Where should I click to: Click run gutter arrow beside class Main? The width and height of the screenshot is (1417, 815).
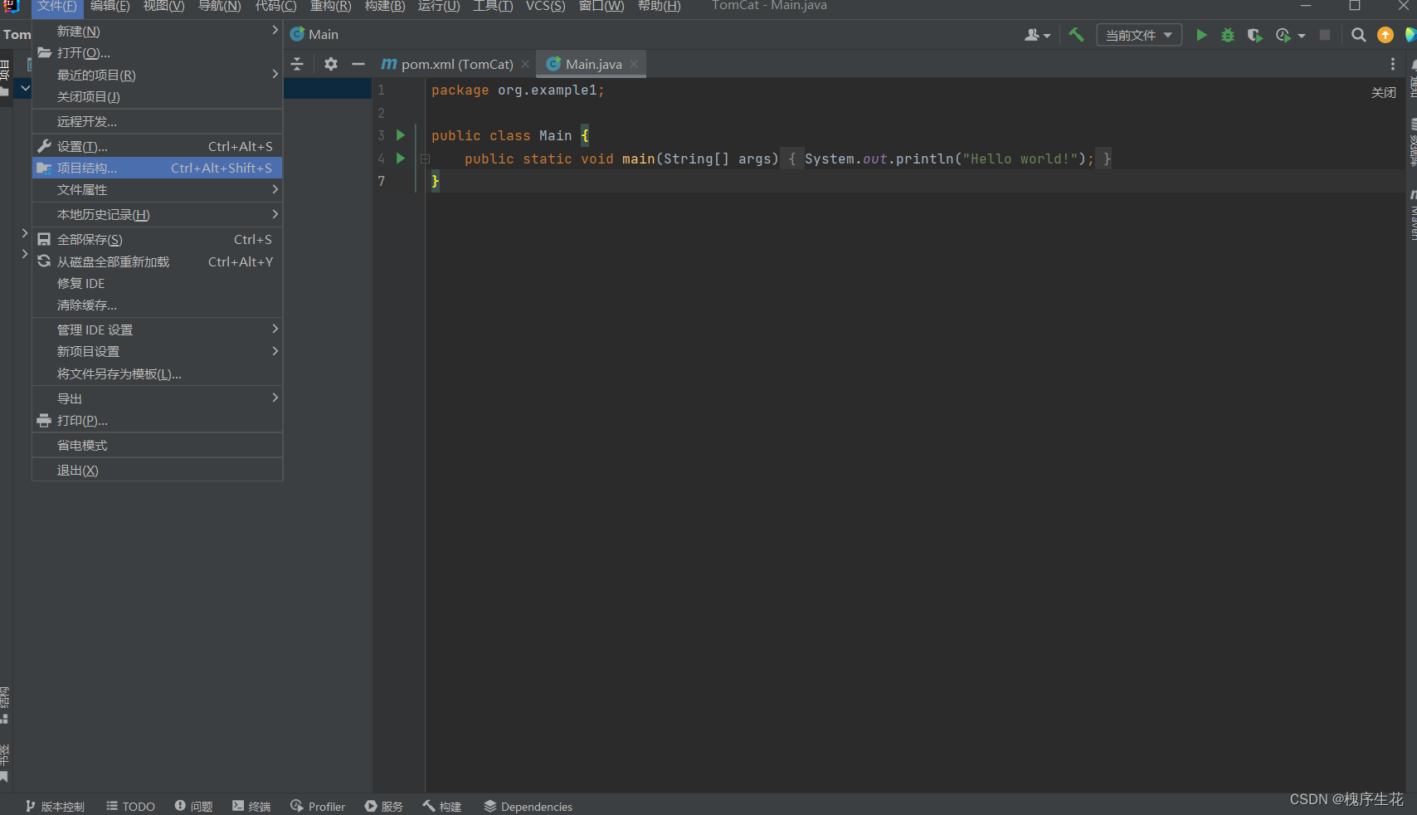pos(401,135)
